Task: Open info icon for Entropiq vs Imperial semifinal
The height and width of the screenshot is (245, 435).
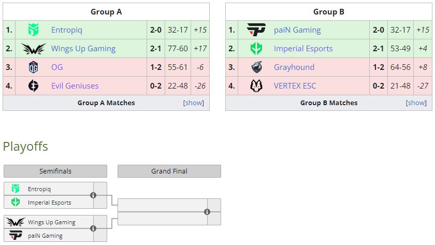Action: (x=93, y=195)
